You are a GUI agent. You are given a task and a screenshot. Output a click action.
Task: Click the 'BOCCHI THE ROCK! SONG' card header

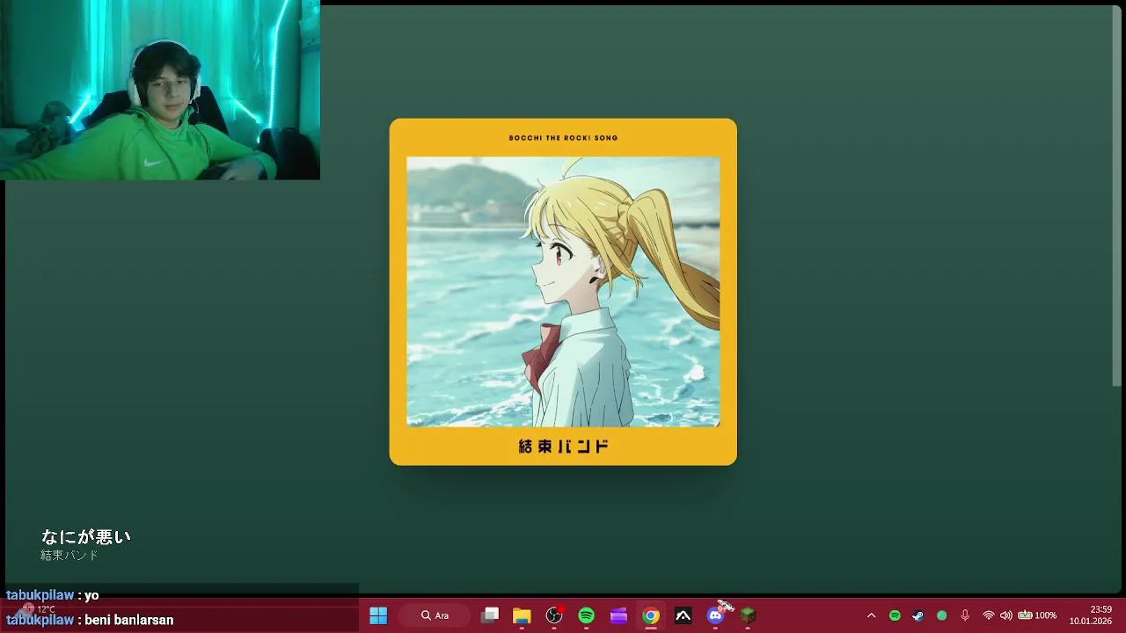coord(563,138)
